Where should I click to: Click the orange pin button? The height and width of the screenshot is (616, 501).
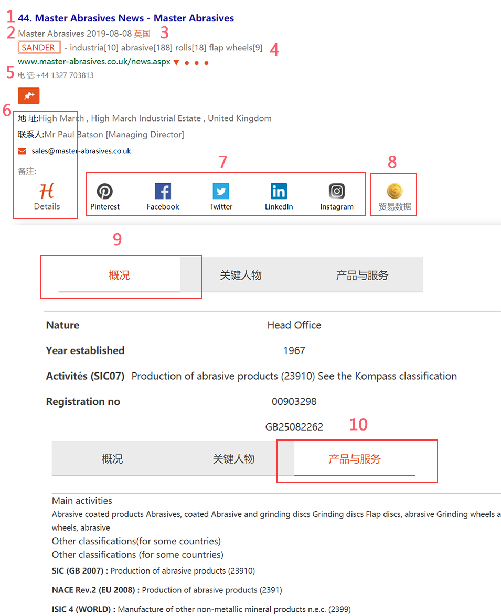29,95
